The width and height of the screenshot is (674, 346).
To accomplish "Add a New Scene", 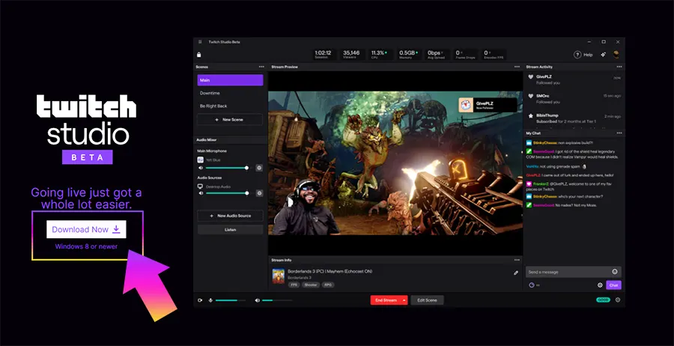I will pyautogui.click(x=230, y=120).
